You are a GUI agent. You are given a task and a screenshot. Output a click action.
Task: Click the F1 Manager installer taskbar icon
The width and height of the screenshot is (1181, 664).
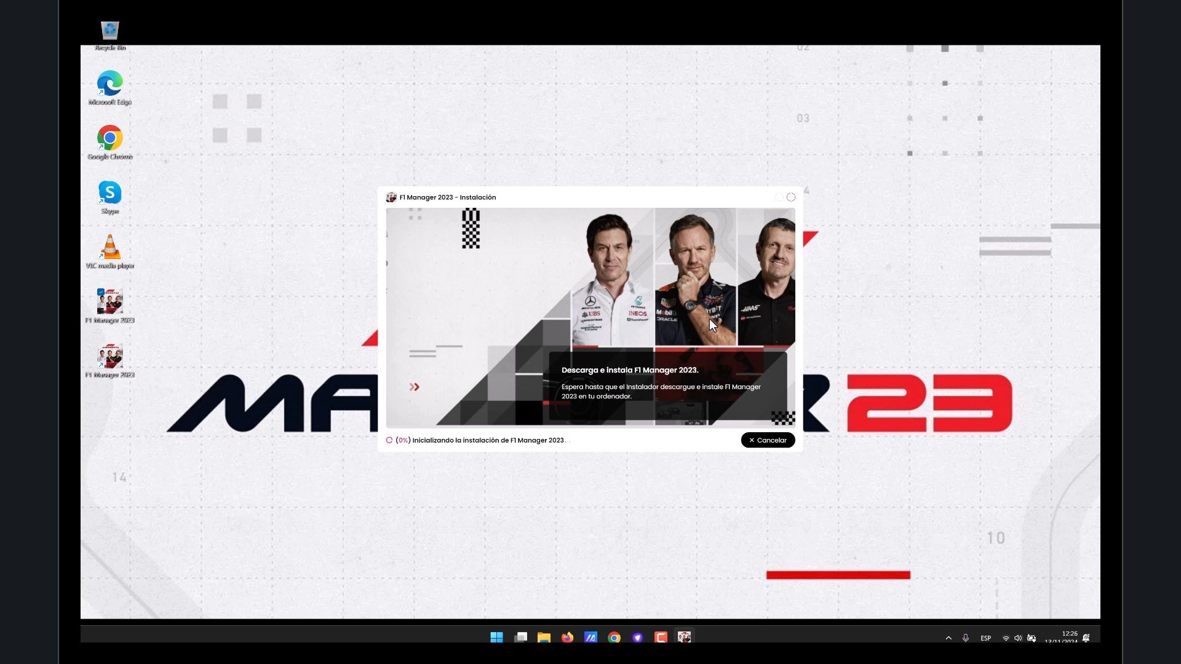click(x=684, y=638)
